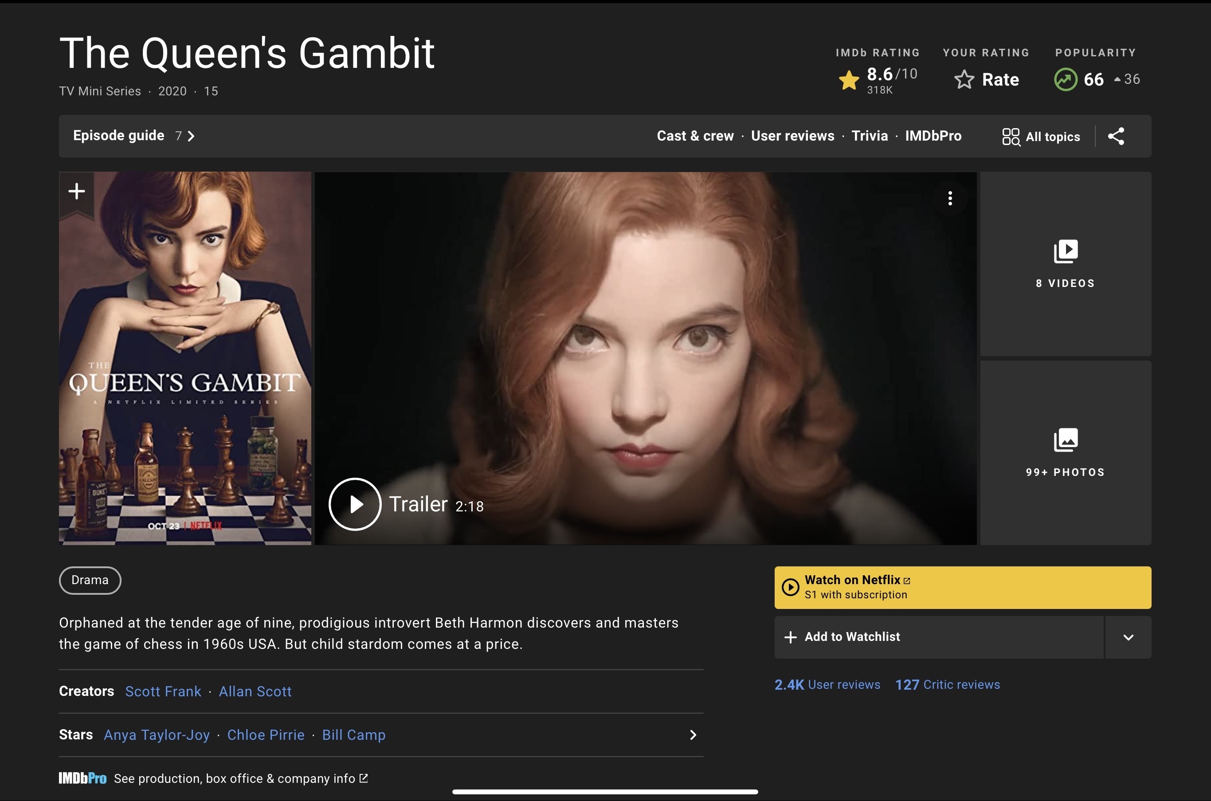Open Episode guide chevron
The width and height of the screenshot is (1211, 801).
click(x=191, y=136)
